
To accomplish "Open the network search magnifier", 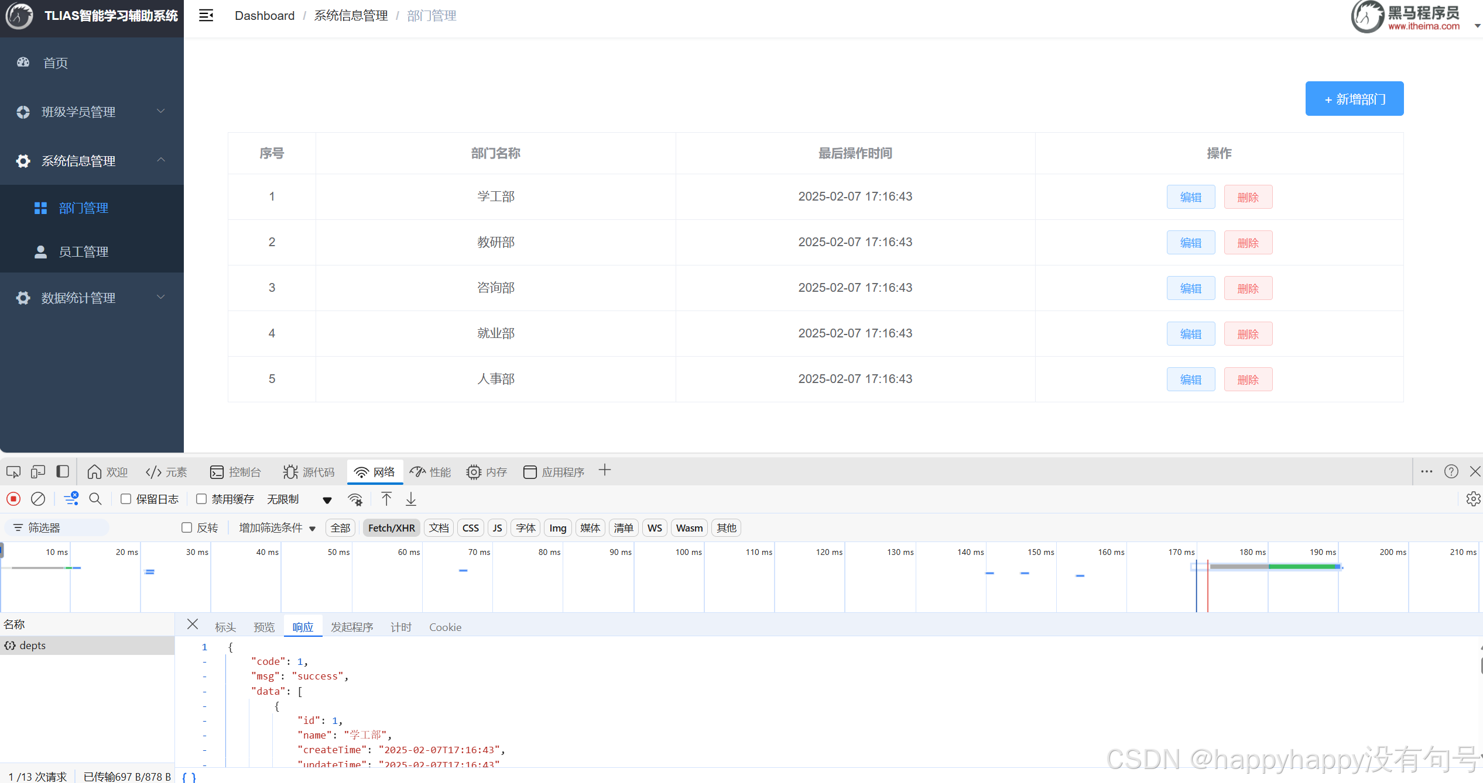I will click(x=95, y=499).
